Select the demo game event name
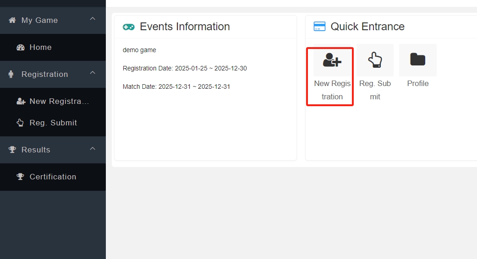 point(139,50)
